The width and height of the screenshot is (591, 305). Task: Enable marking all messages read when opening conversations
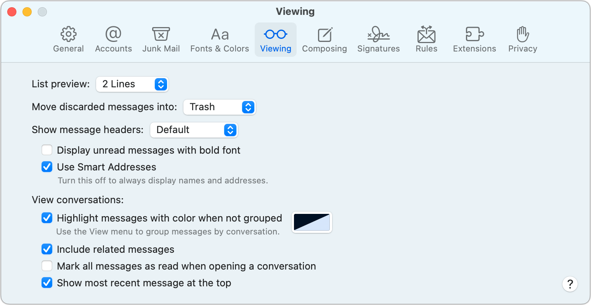[47, 266]
